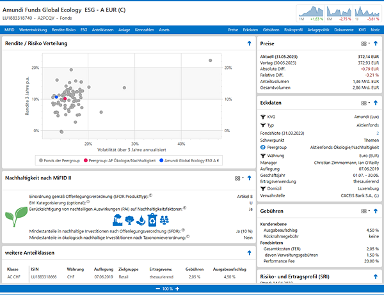Click the 100 % zoom level text
The height and width of the screenshot is (295, 384).
click(168, 289)
